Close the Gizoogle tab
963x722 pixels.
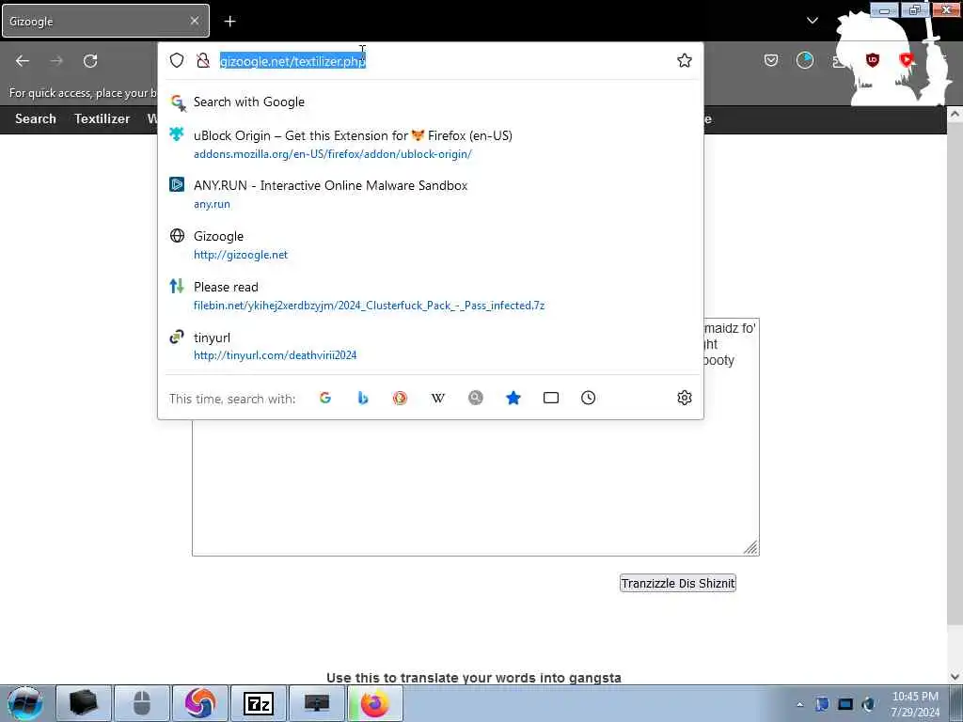[x=194, y=21]
